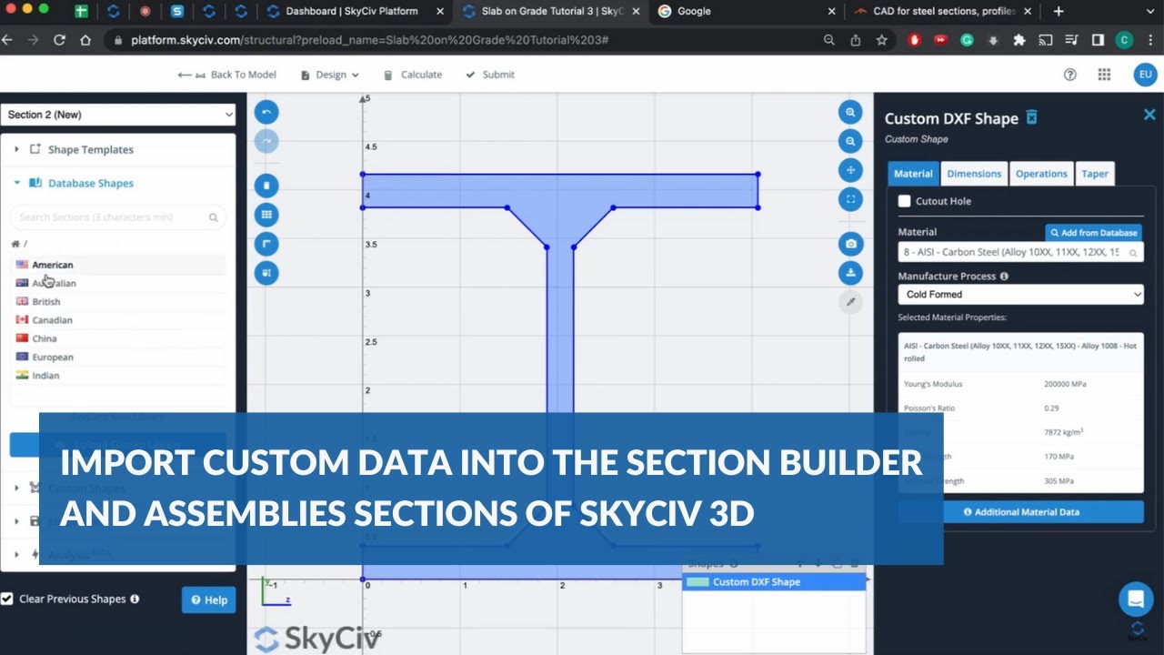This screenshot has height=655, width=1164.
Task: Switch to the Taper tab
Action: coord(1095,174)
